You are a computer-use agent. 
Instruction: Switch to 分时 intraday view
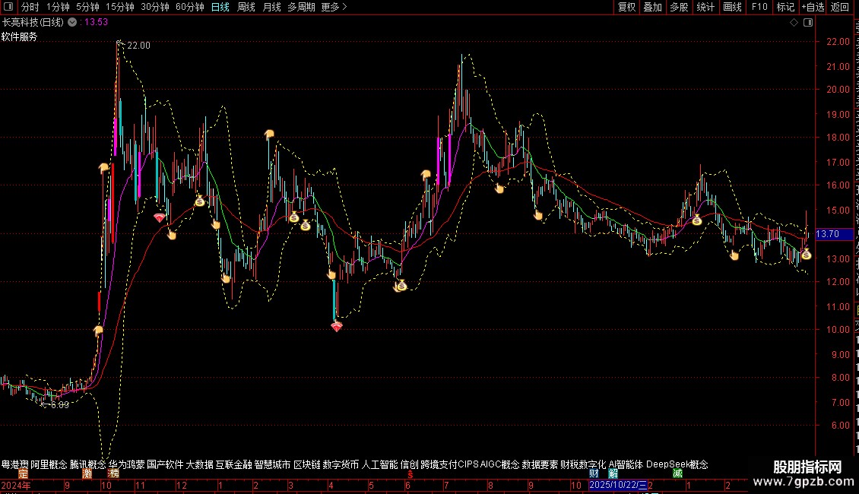(30, 7)
